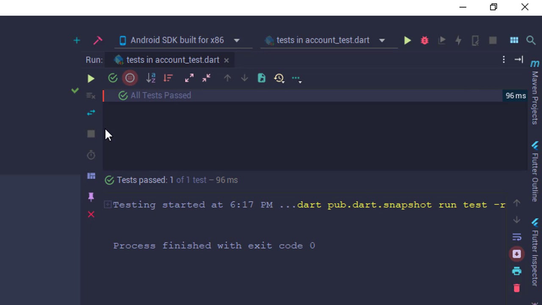This screenshot has width=542, height=305.
Task: Go to next failed test arrow
Action: tap(244, 78)
